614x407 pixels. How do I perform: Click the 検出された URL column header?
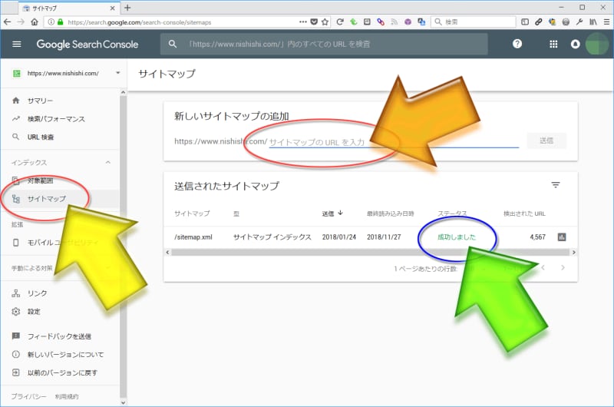tap(524, 213)
